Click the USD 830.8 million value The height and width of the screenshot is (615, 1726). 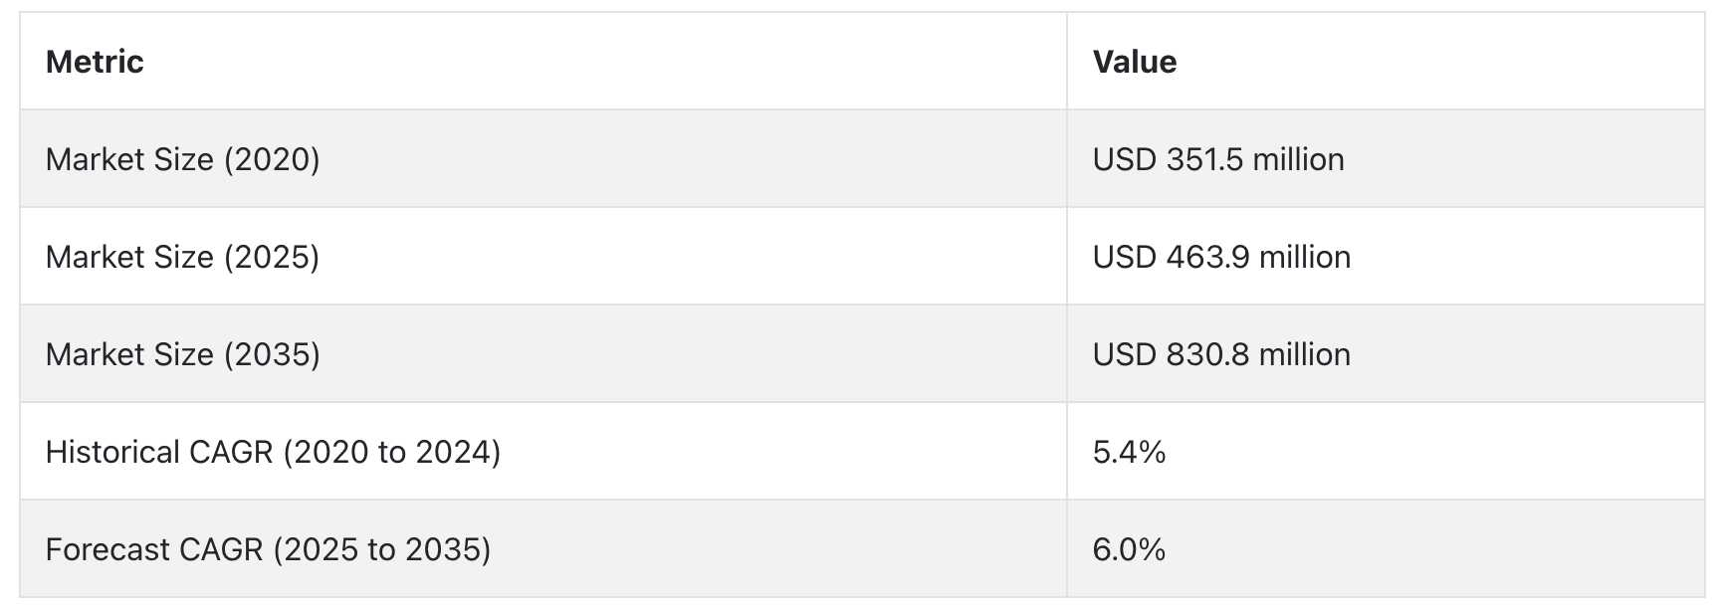tap(1221, 354)
